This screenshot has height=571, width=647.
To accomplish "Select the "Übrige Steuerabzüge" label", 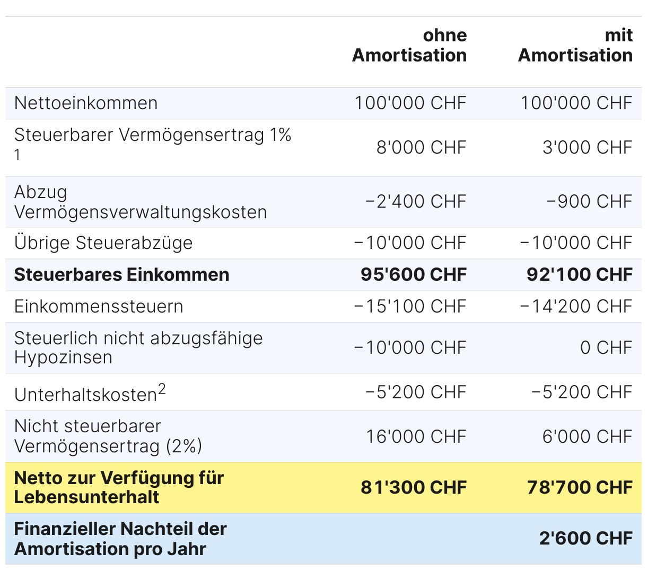I will (x=103, y=243).
